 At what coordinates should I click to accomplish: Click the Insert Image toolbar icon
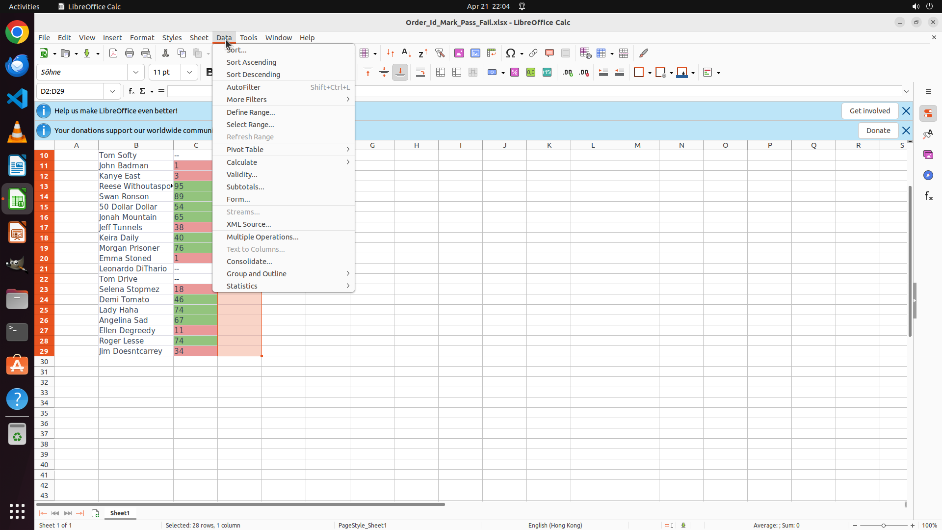pyautogui.click(x=459, y=53)
